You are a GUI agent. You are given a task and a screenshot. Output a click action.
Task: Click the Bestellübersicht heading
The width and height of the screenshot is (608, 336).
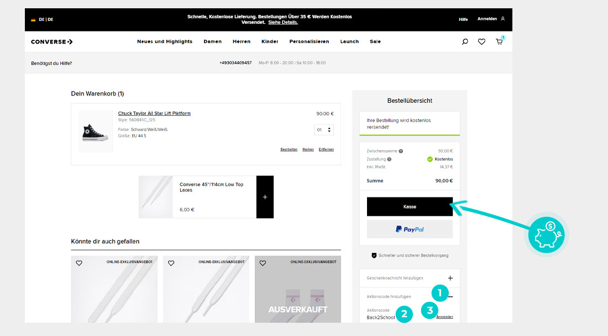pyautogui.click(x=410, y=100)
